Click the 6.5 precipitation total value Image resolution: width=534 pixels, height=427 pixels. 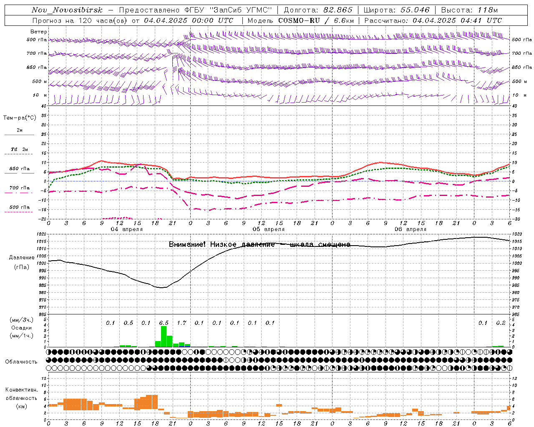pos(164,323)
